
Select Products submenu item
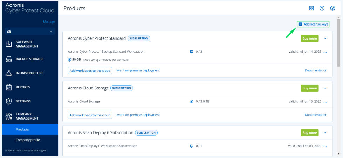click(x=30, y=129)
